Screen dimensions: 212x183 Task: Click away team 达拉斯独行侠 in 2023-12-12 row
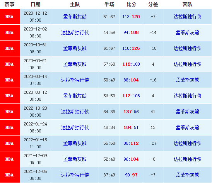pyautogui.click(x=187, y=17)
